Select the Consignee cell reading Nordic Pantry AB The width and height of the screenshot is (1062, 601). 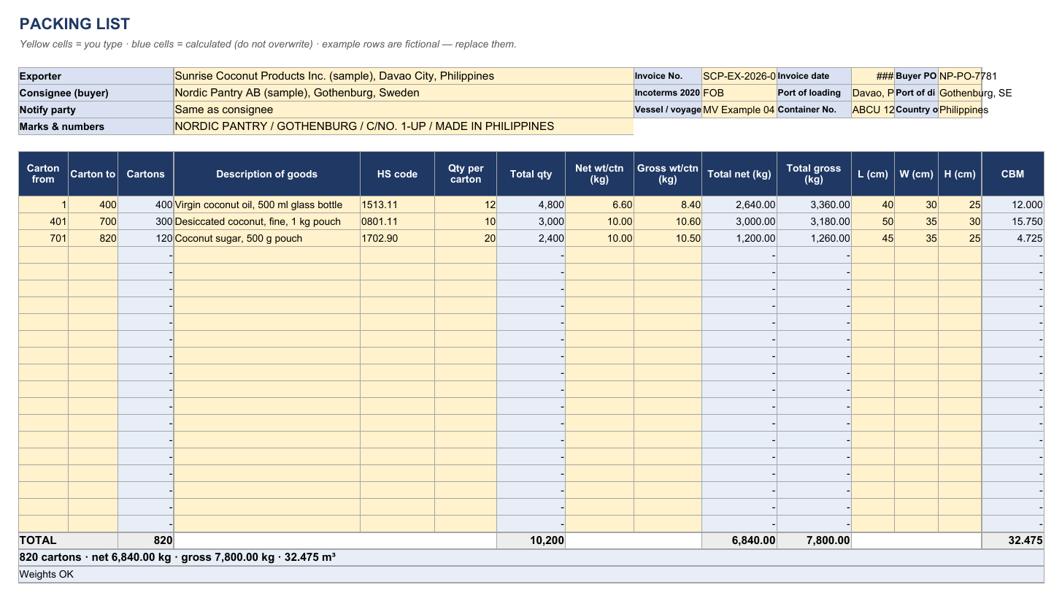pos(404,93)
